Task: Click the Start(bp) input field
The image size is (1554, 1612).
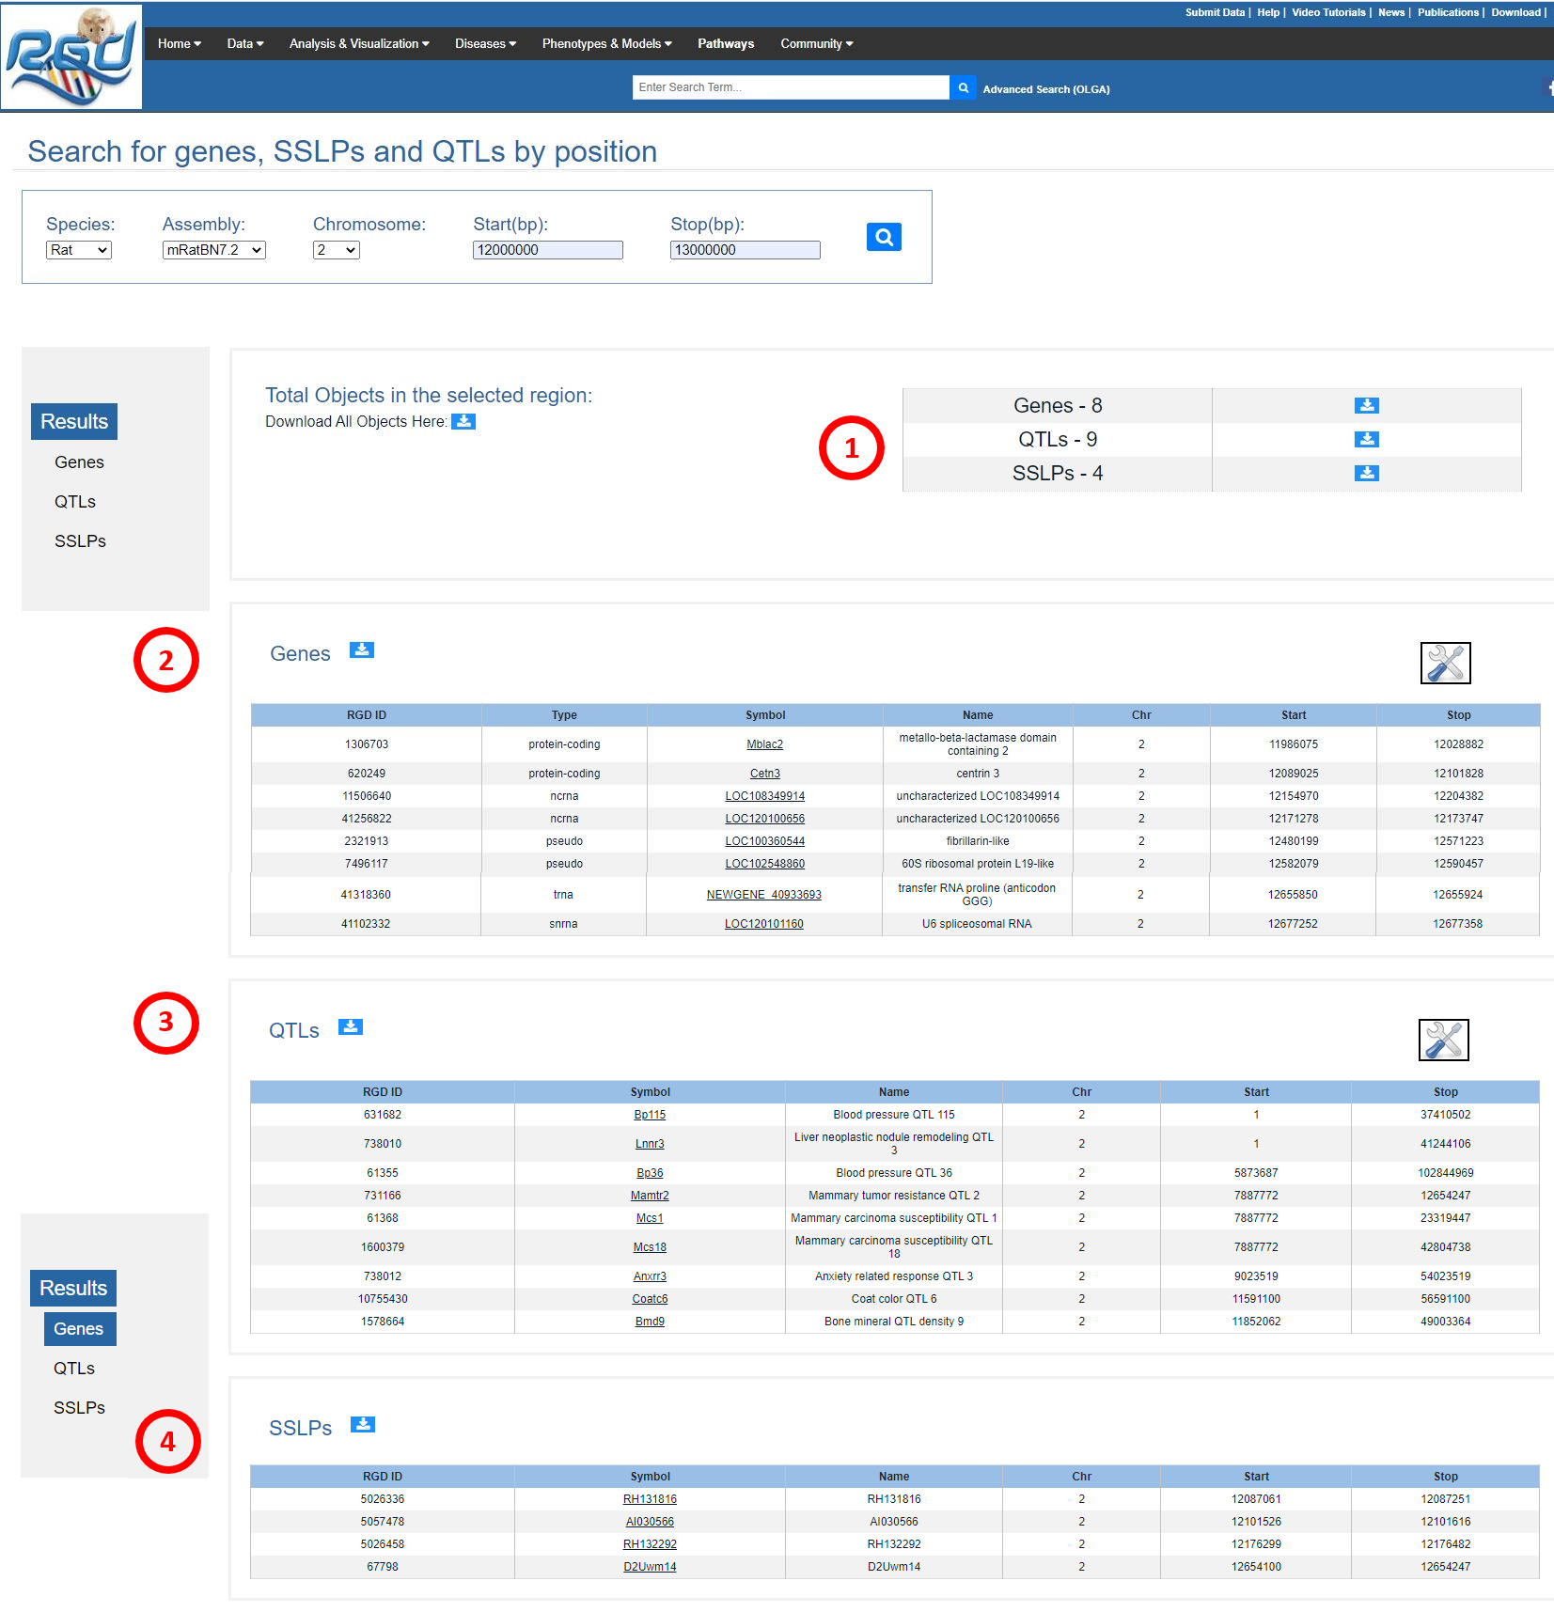Action: (x=547, y=250)
